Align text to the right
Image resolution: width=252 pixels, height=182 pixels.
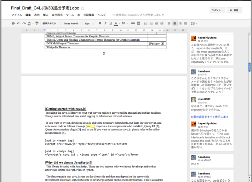[x=180, y=23]
